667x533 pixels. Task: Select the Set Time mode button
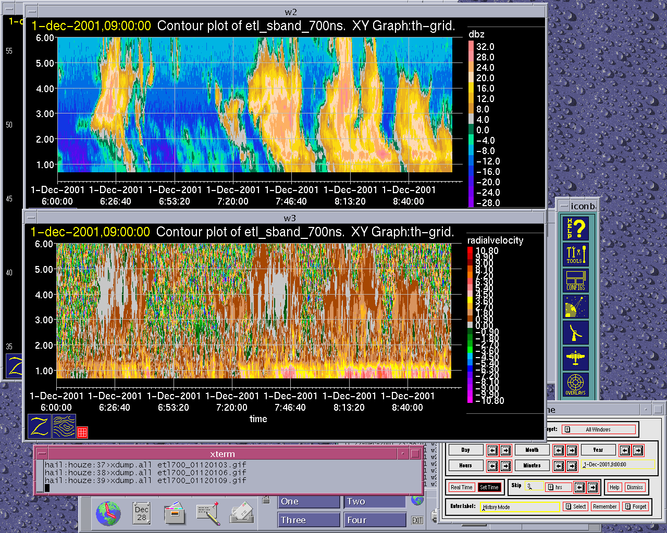click(x=489, y=488)
